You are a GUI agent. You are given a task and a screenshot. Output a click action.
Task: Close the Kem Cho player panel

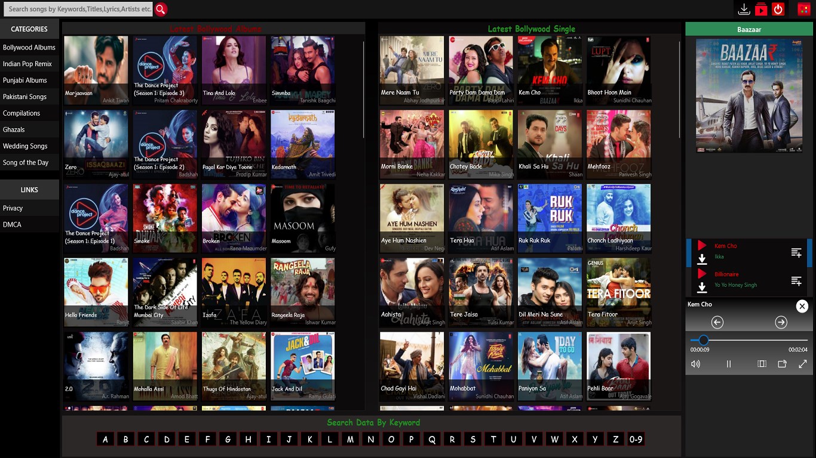click(x=802, y=306)
